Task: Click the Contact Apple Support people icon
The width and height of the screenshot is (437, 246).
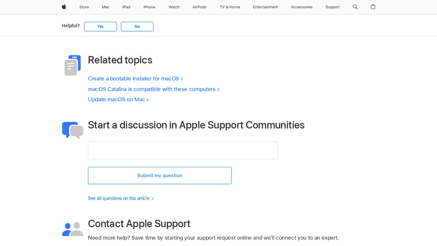Action: tap(72, 229)
